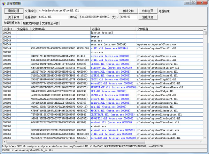Click the [5096] sfc_os.dll status line
The height and width of the screenshot is (154, 209).
tap(27, 150)
